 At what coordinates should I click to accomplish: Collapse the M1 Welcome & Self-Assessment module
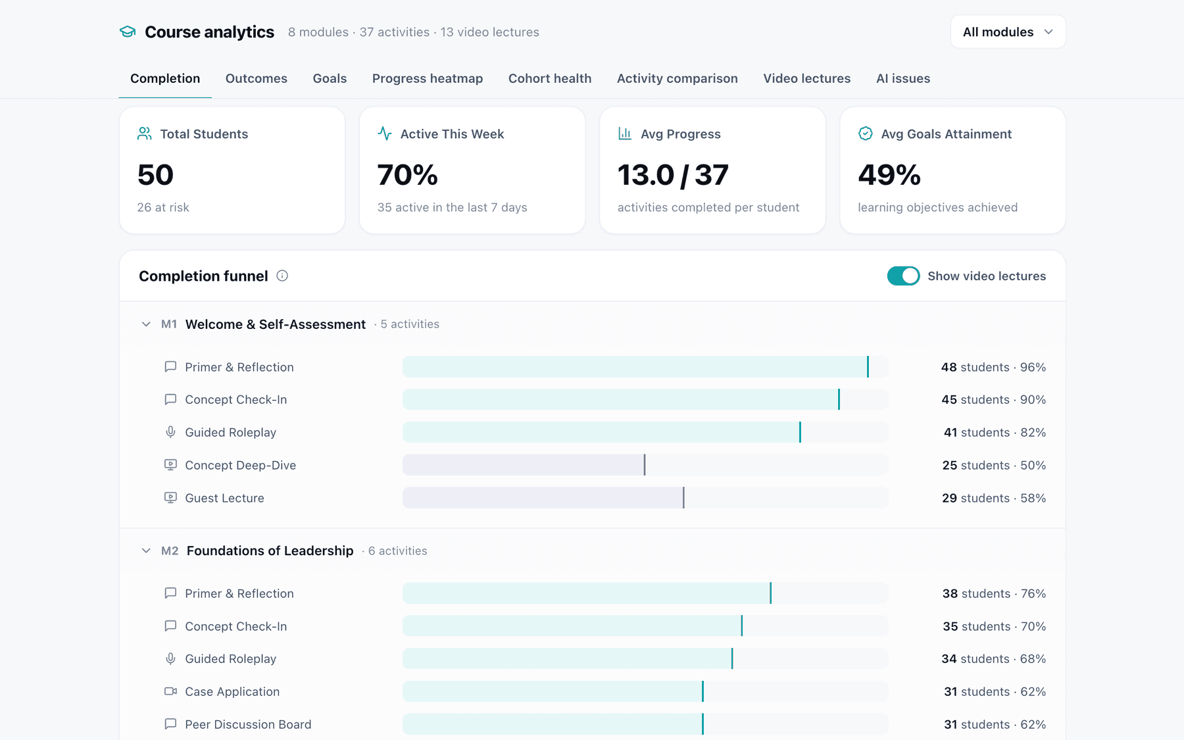[x=146, y=324]
